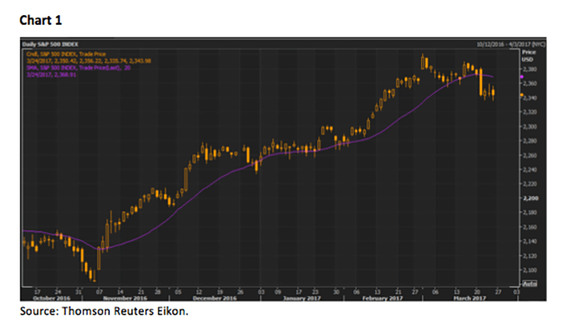Click the highest candlestick near early March
The height and width of the screenshot is (335, 566).
pyautogui.click(x=423, y=61)
